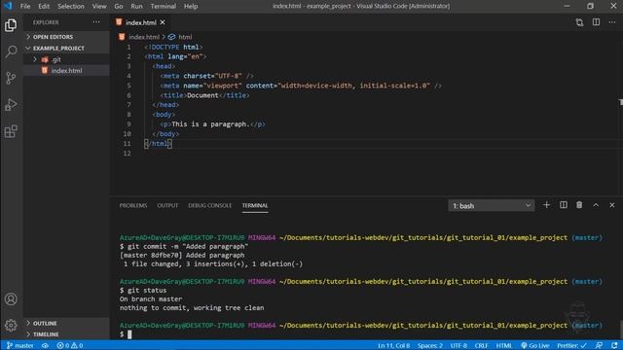The width and height of the screenshot is (623, 350).
Task: Open the Search view in activity bar
Action: [x=11, y=52]
